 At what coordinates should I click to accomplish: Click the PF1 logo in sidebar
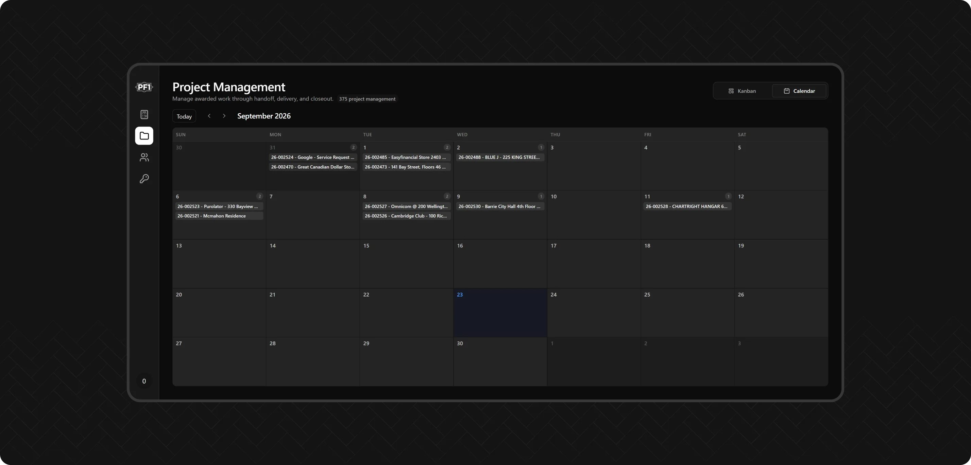(x=144, y=87)
